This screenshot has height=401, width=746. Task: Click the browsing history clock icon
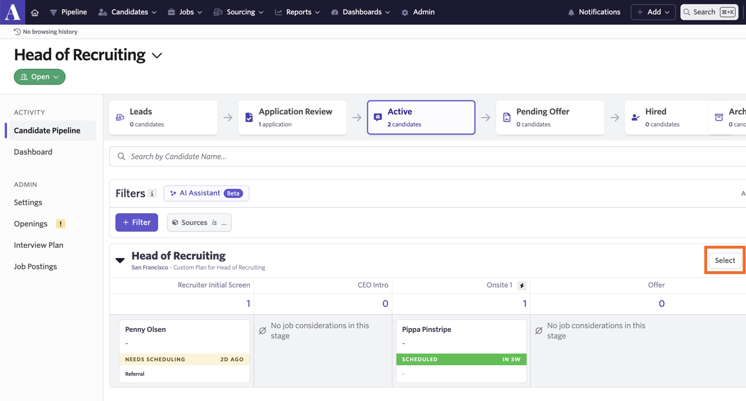tap(17, 32)
